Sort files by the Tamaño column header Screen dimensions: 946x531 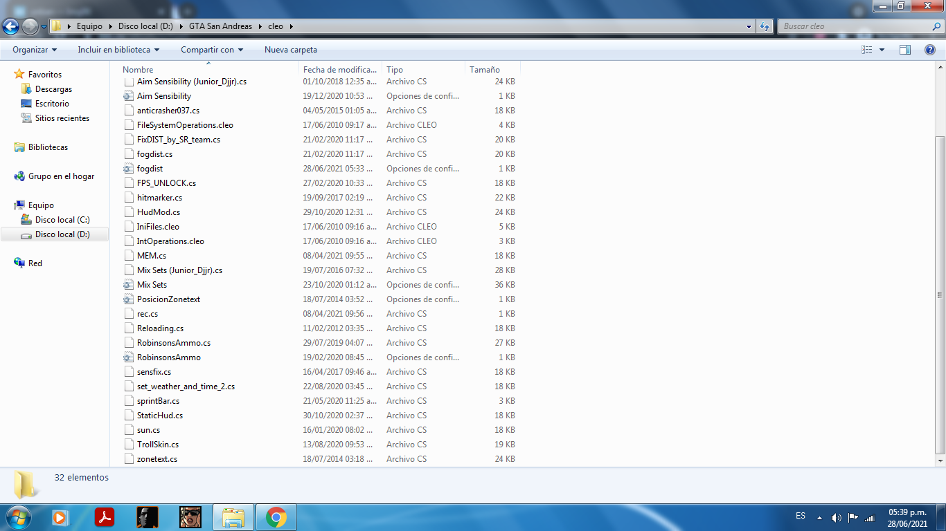[x=492, y=70]
